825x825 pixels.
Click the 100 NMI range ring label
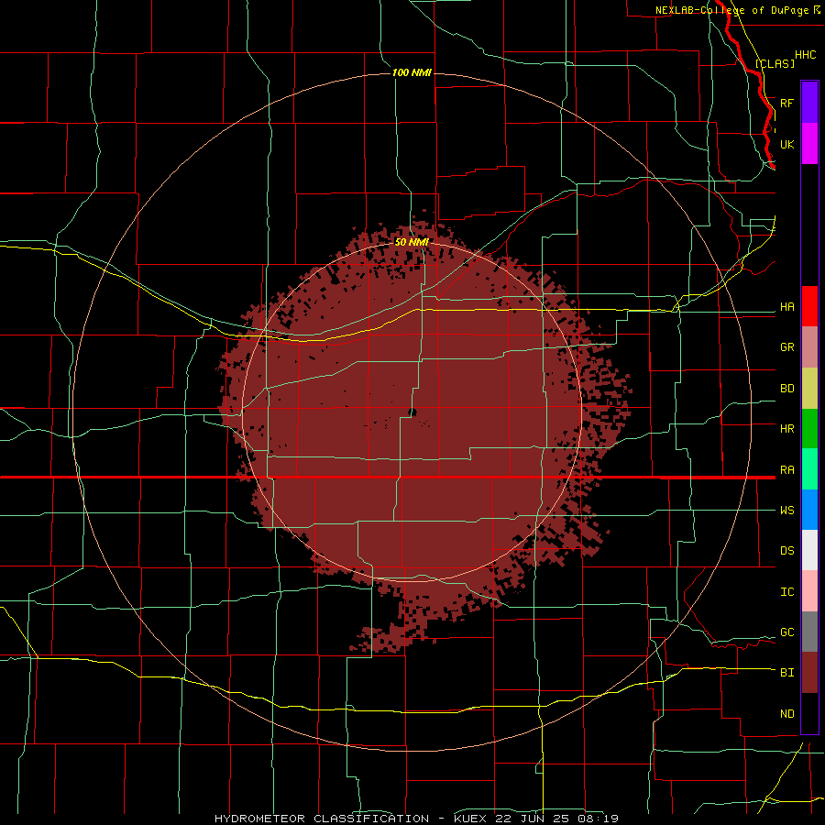click(x=412, y=72)
